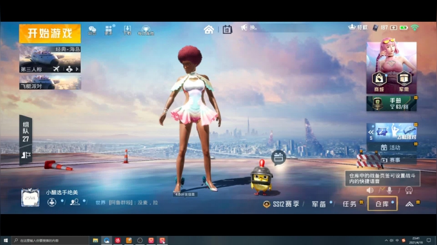Click the Windows taskbar search box

[50, 240]
